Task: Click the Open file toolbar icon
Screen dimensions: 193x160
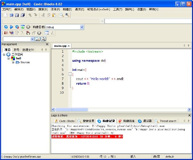Action: [12, 15]
